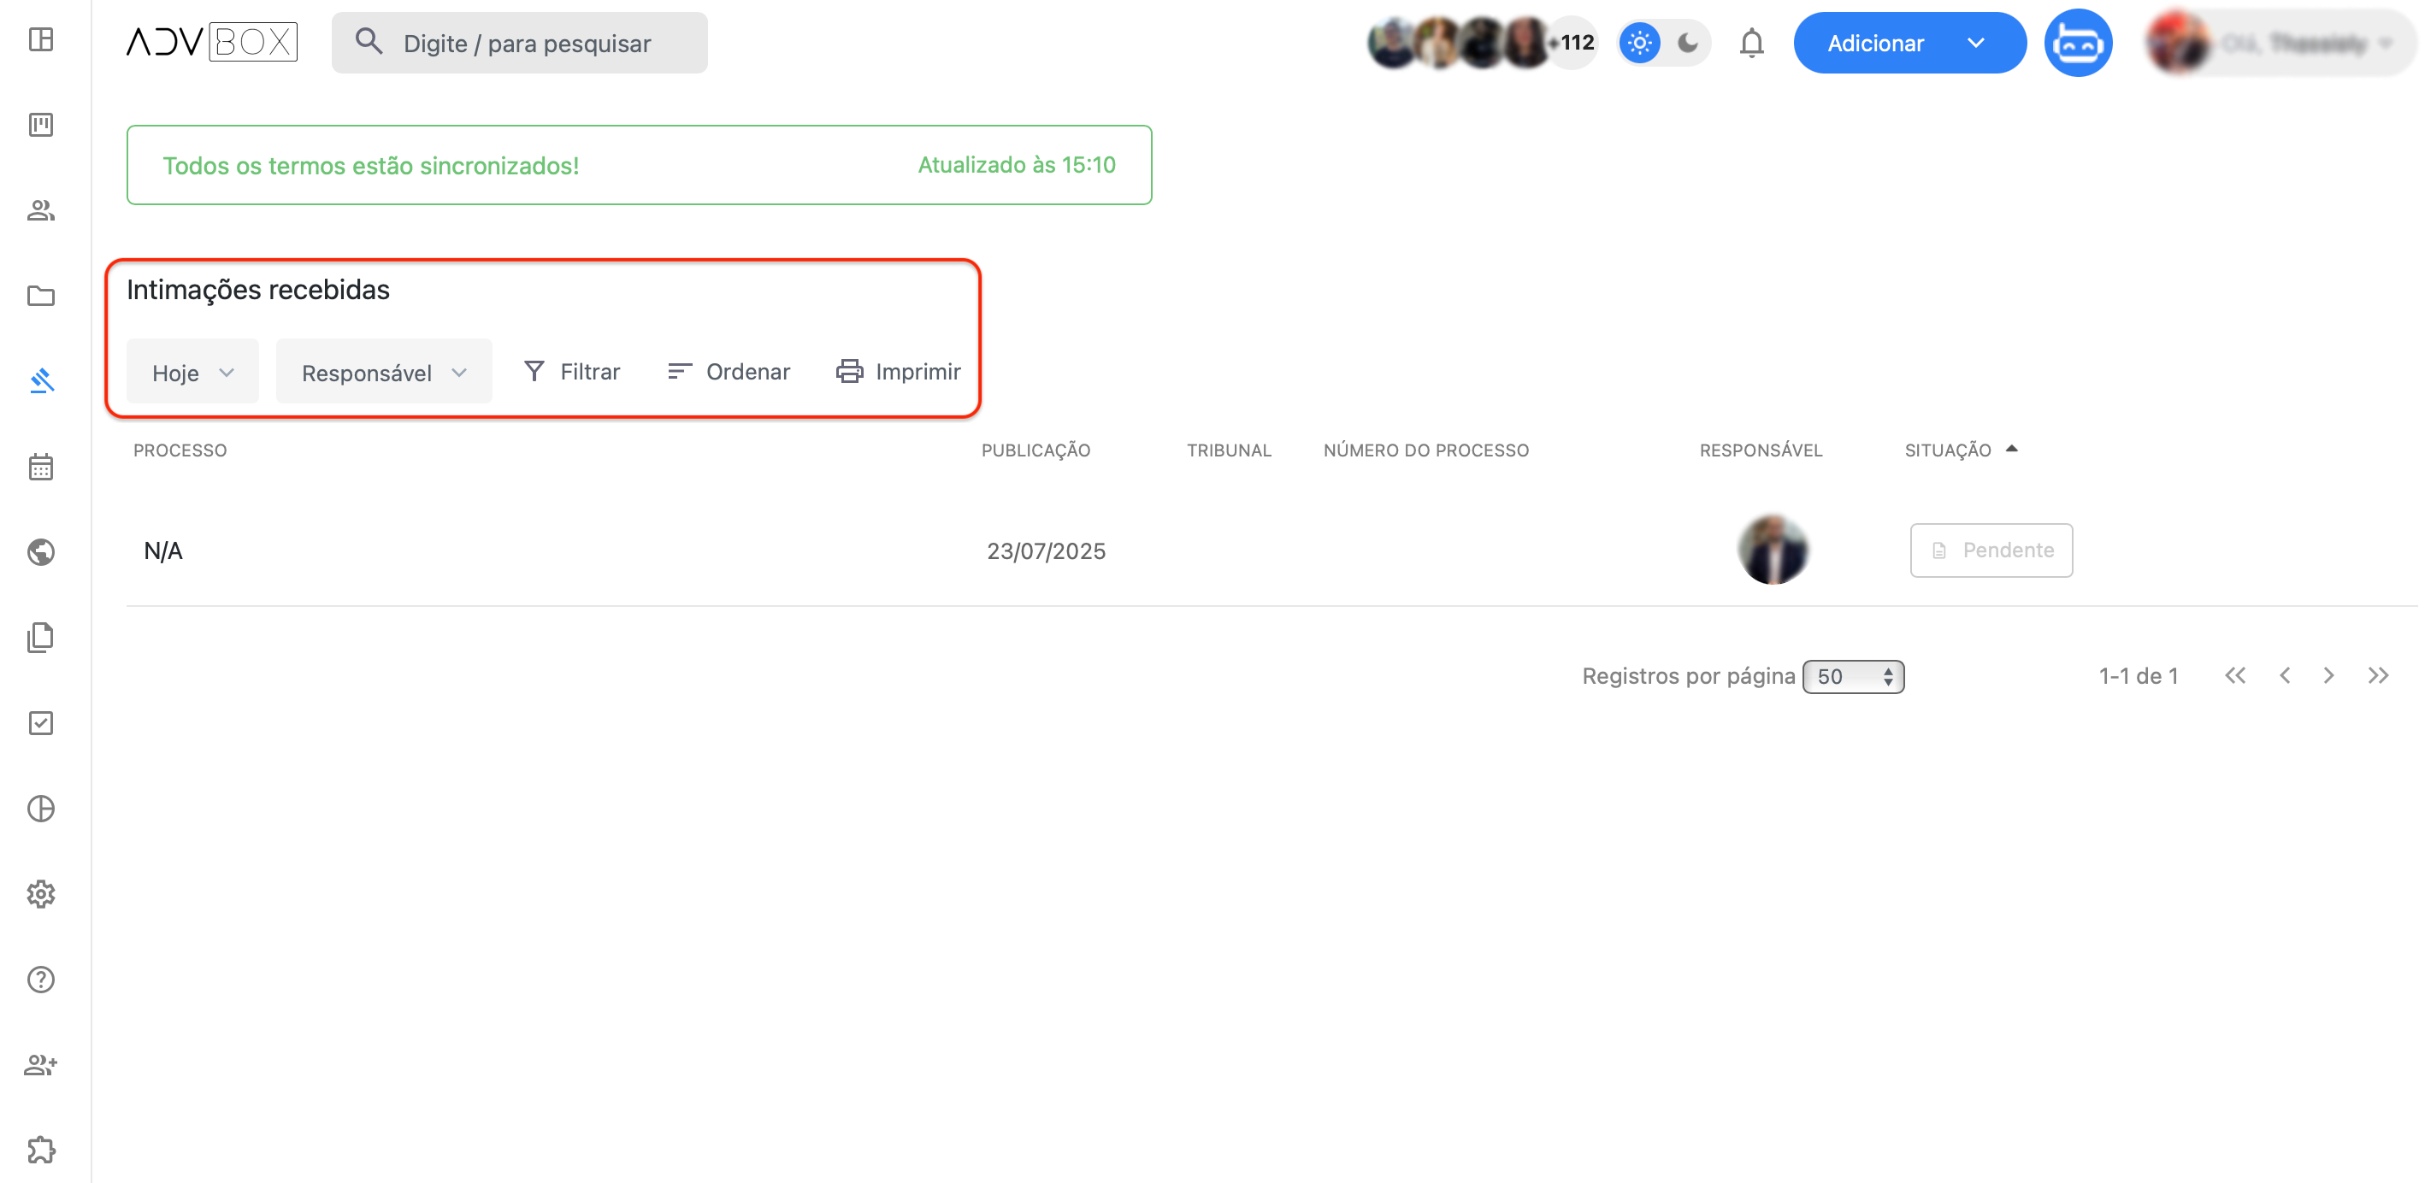Image resolution: width=2425 pixels, height=1183 pixels.
Task: Go to next page of results
Action: [2328, 676]
